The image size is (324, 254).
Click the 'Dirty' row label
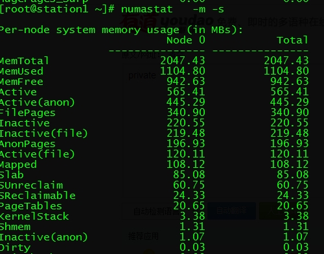[x=15, y=248]
